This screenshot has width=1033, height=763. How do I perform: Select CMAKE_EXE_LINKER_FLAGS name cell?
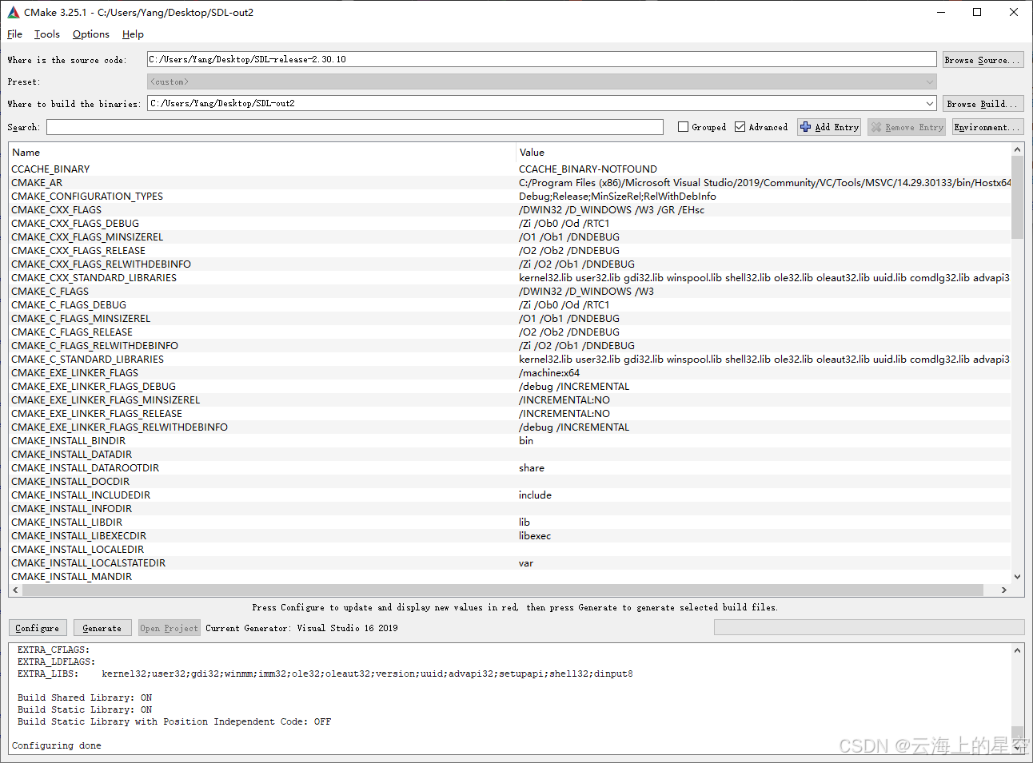click(x=74, y=372)
